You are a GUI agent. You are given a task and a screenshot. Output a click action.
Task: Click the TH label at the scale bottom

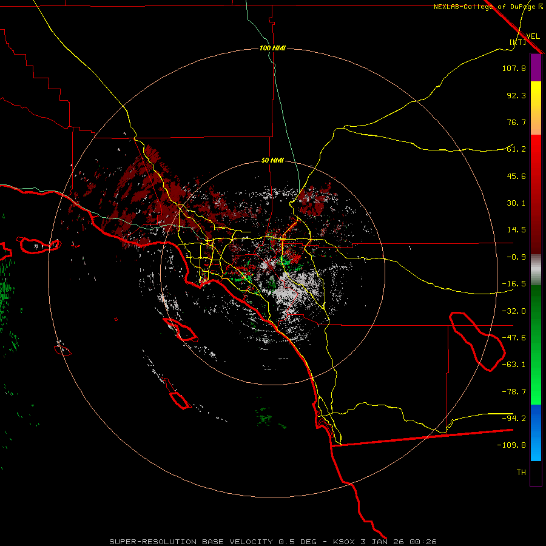tap(521, 473)
